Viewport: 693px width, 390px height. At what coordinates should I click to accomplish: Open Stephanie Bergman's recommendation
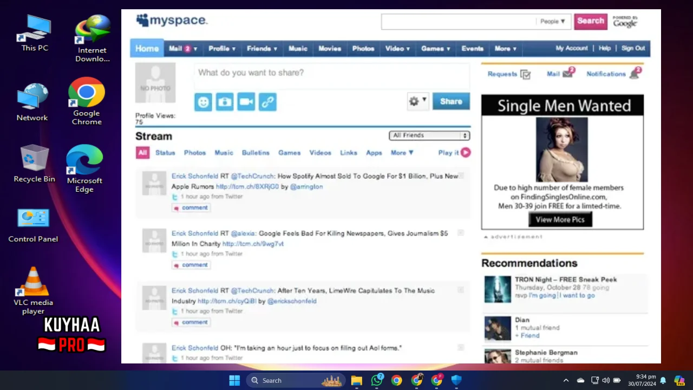[546, 353]
